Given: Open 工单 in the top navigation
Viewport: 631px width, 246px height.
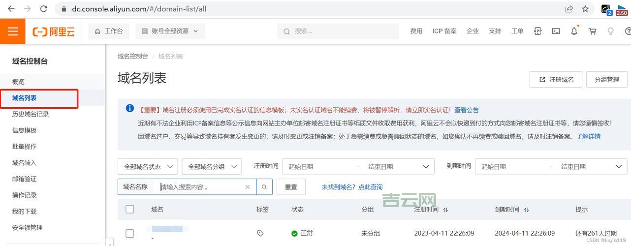Looking at the screenshot, I should coord(517,31).
